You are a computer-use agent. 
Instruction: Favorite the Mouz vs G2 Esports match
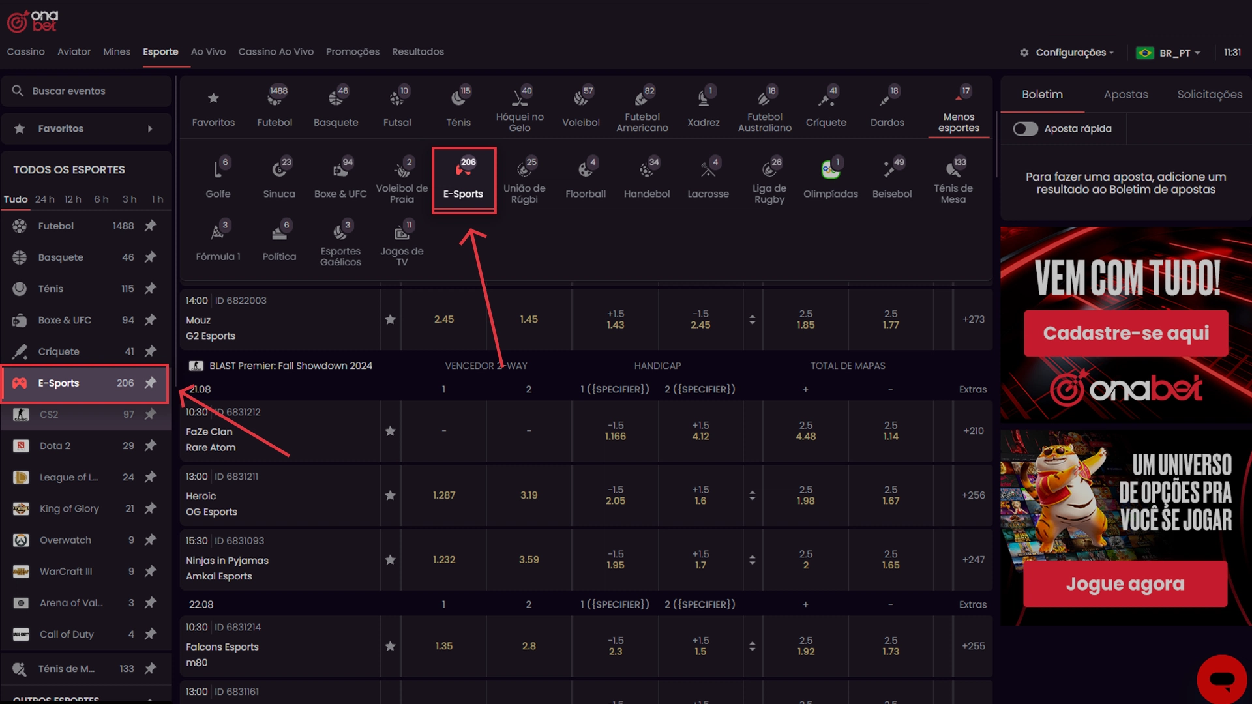[x=390, y=319]
